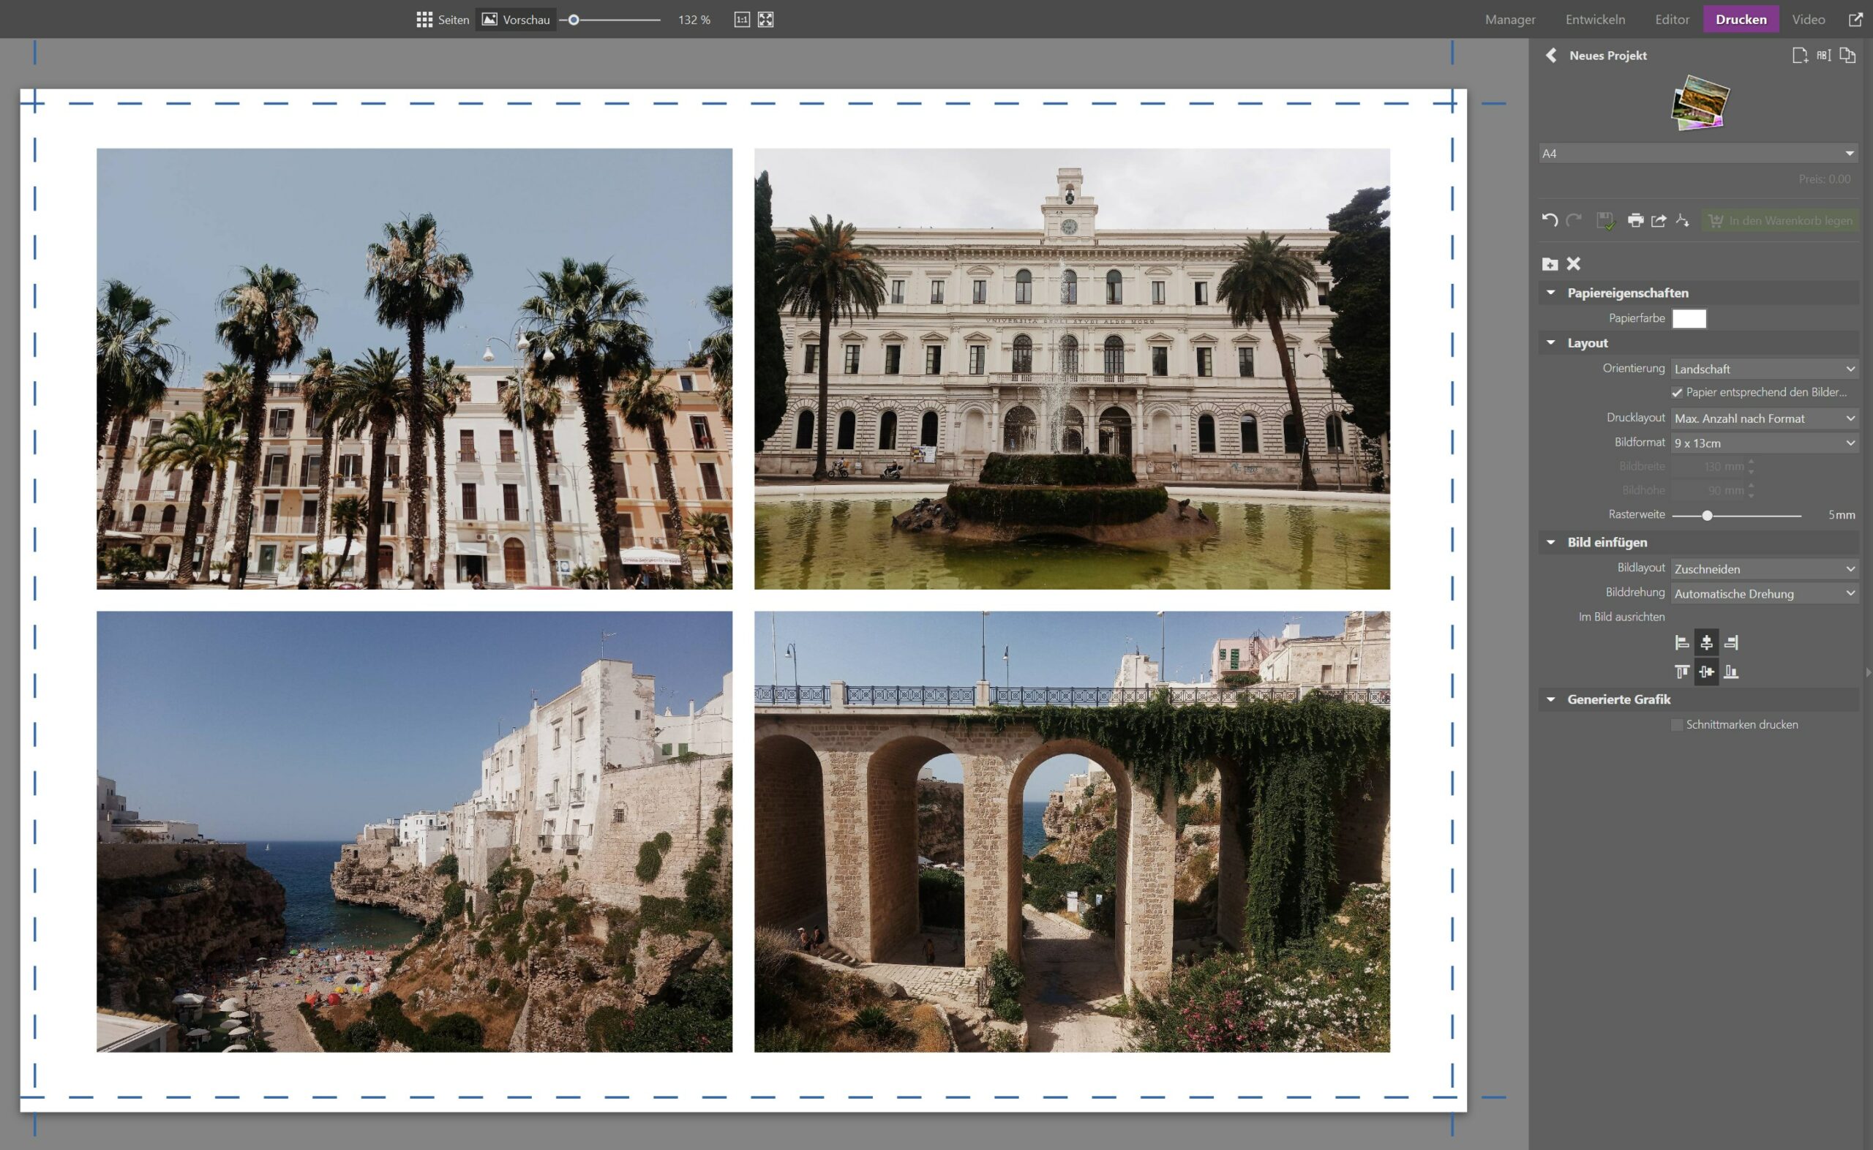Uncheck Papier entsprechend den Bildern checkbox

1677,392
